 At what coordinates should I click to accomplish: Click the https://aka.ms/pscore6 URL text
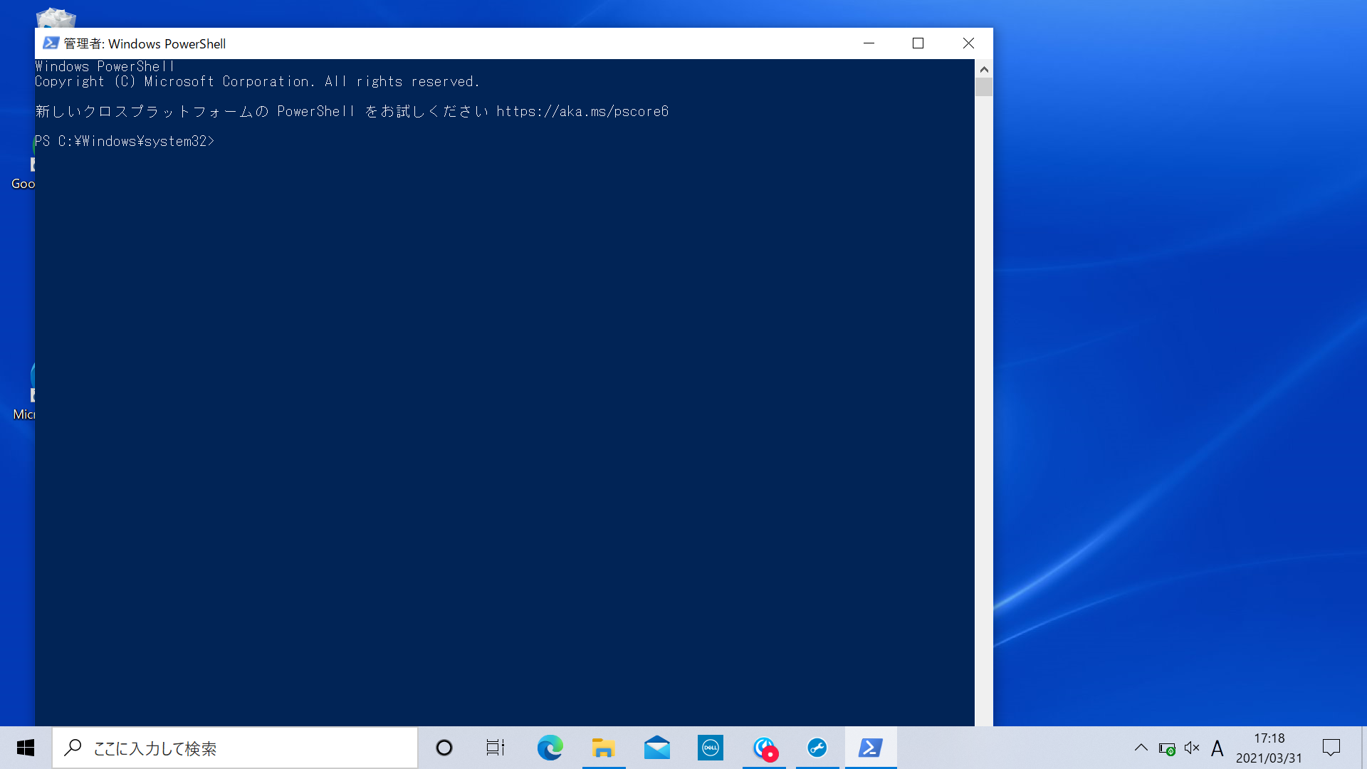tap(582, 111)
